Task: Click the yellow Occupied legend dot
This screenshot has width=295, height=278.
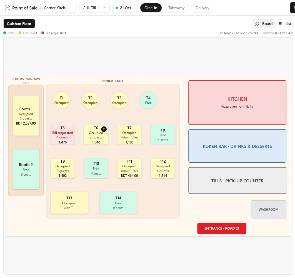Action: pyautogui.click(x=20, y=33)
